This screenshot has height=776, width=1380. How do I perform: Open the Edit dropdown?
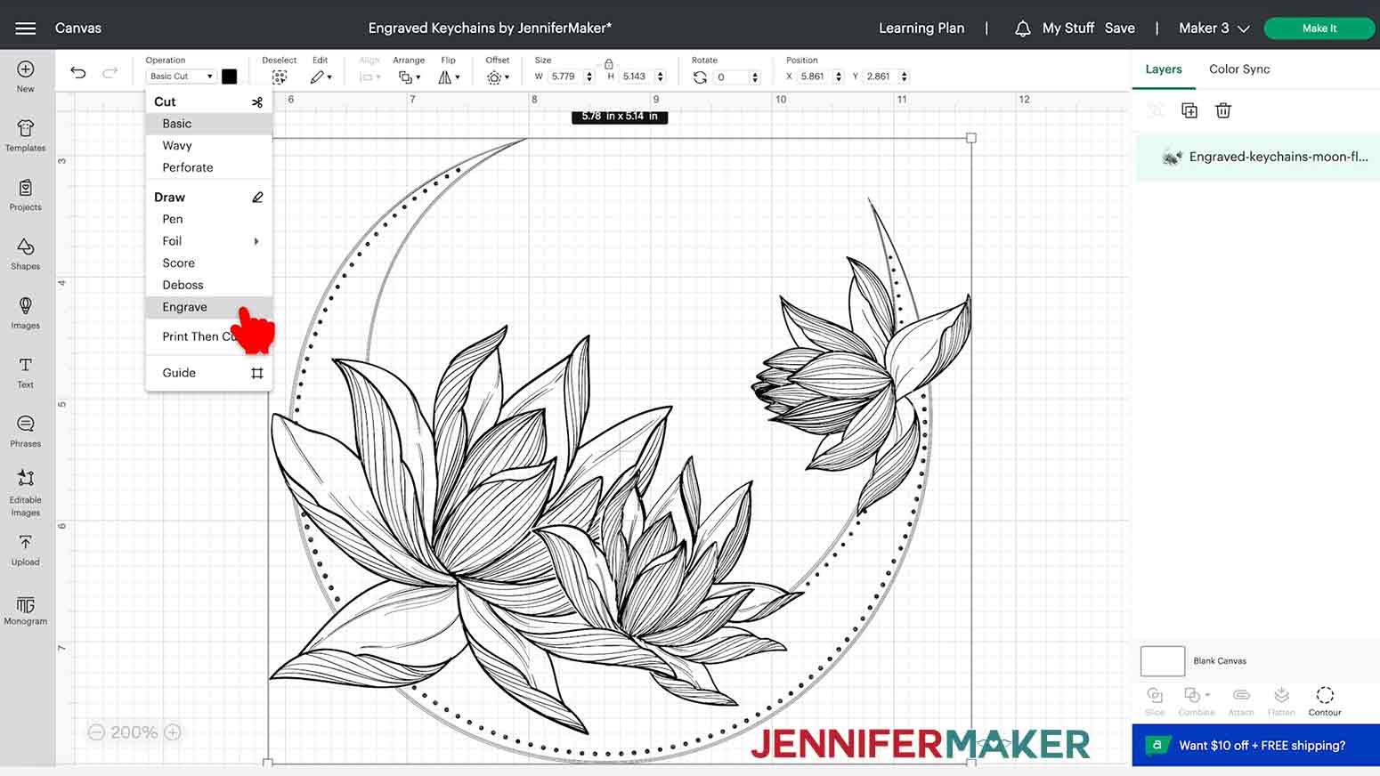click(x=321, y=77)
